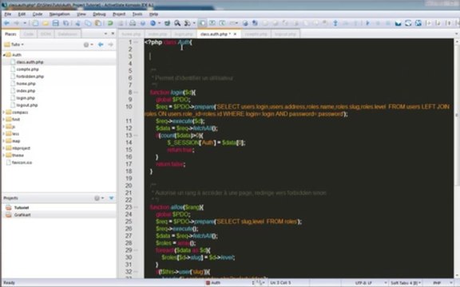
Task: Click the New File toolbar icon
Action: pos(35,23)
